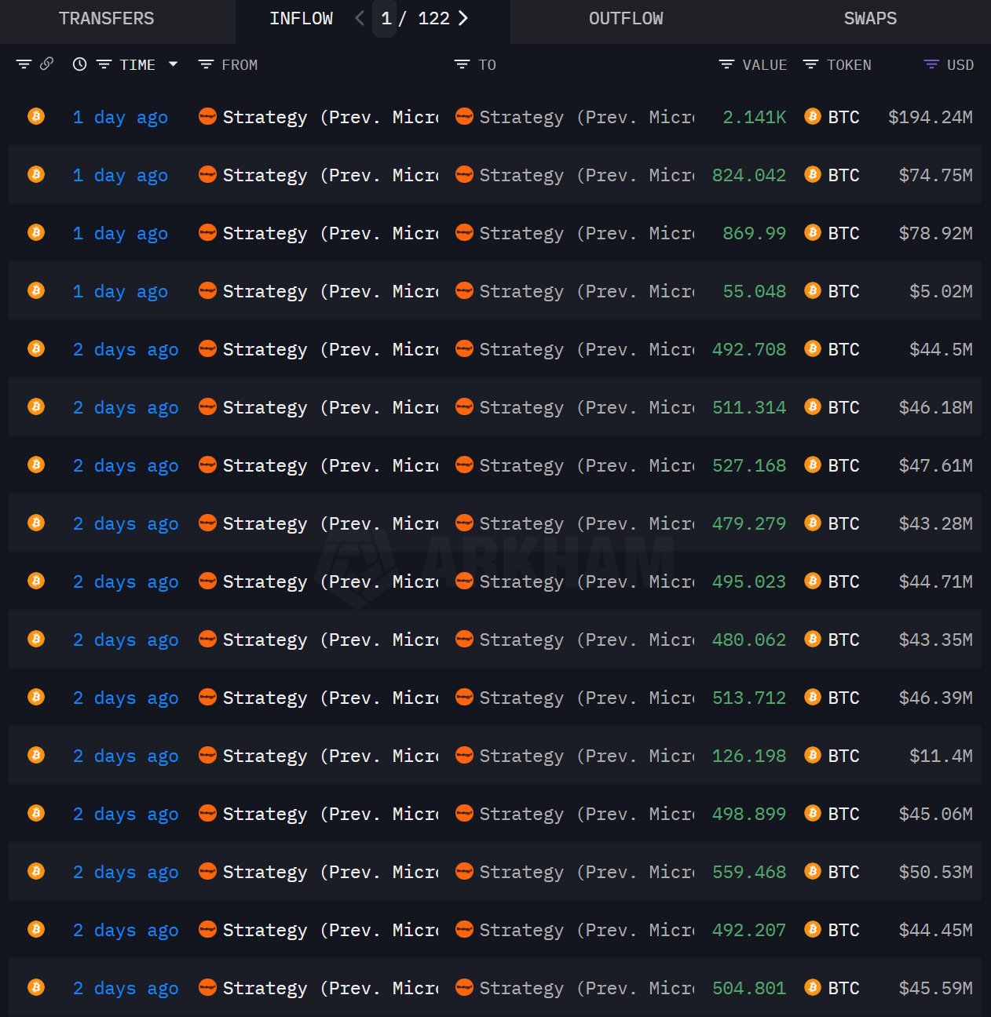Switch to the OUTFLOW tab
991x1017 pixels.
click(626, 18)
